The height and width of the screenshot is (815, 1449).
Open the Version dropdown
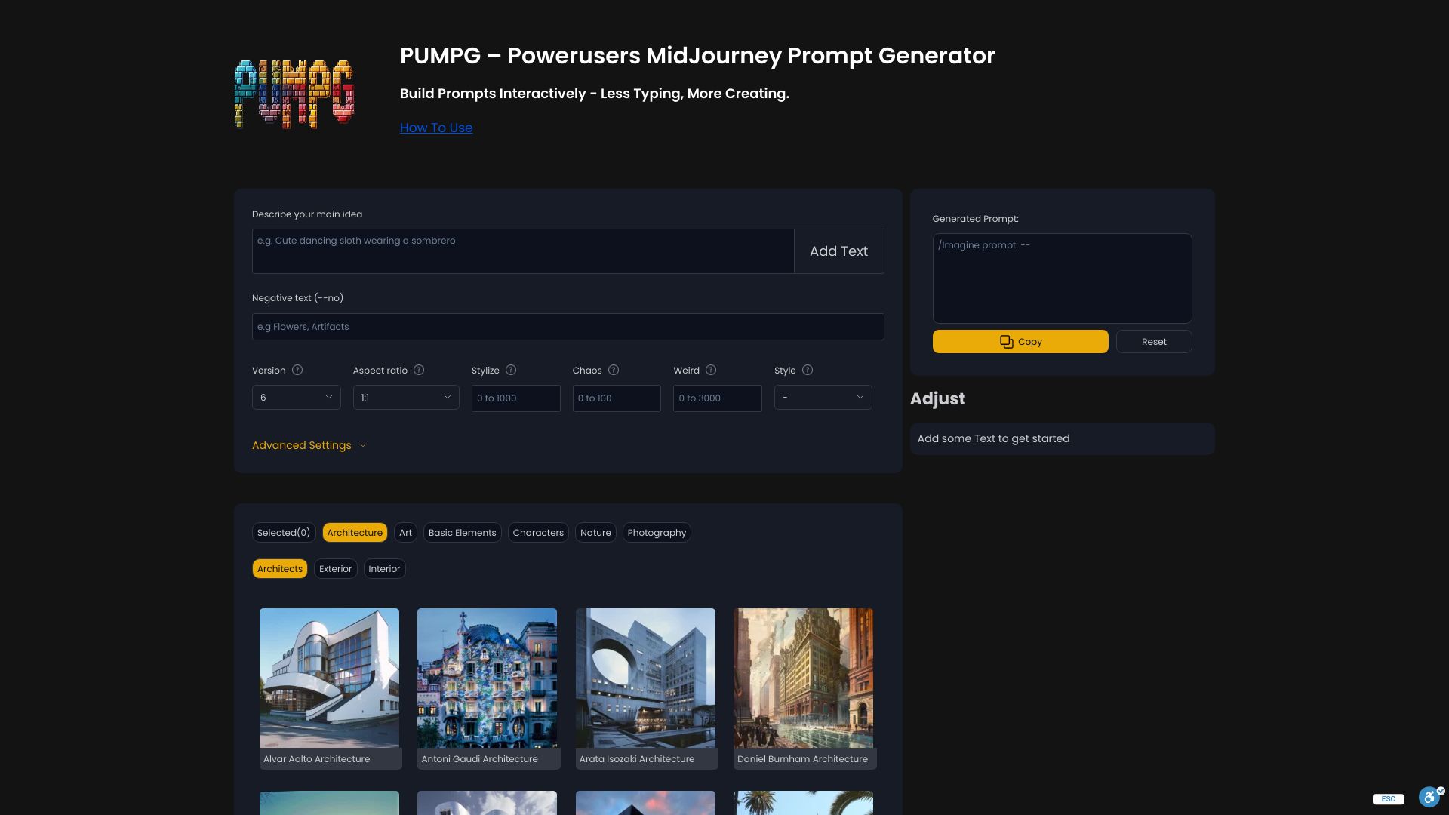(296, 397)
